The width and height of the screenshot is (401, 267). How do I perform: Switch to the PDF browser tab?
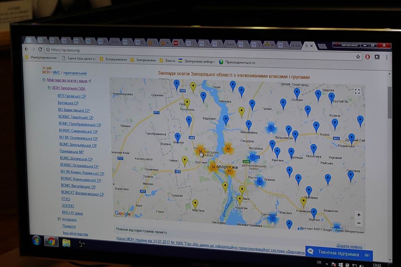pos(177,43)
